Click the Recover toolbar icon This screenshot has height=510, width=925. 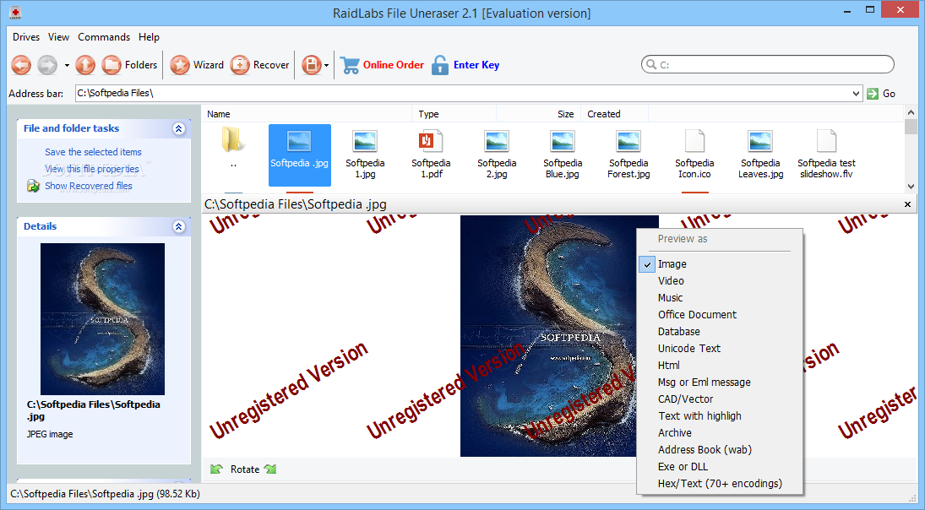point(260,65)
